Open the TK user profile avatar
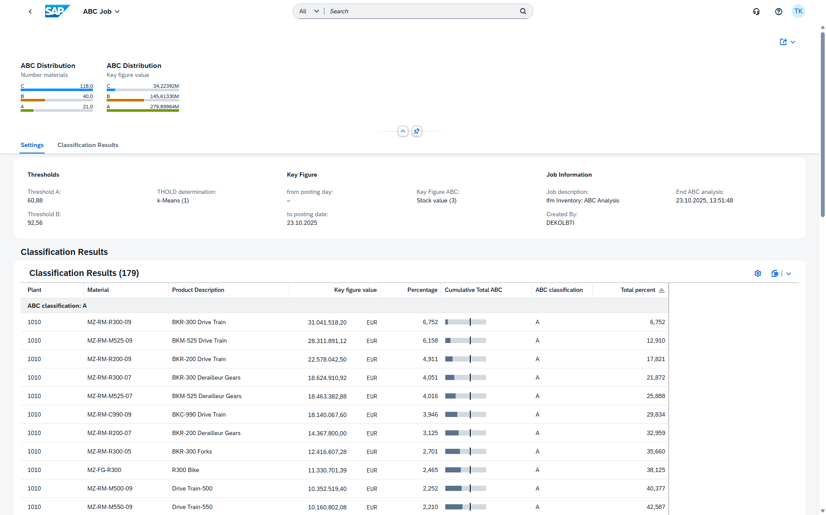Image resolution: width=826 pixels, height=515 pixels. (798, 11)
